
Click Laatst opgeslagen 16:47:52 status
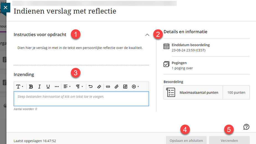click(x=35, y=141)
